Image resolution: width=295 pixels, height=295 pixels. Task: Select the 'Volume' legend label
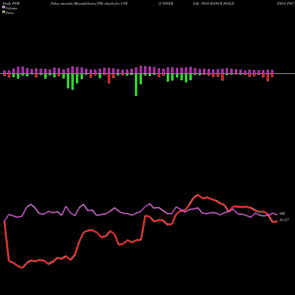tap(11, 8)
